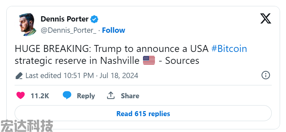
Task: Click the Share label
Action: point(130,96)
